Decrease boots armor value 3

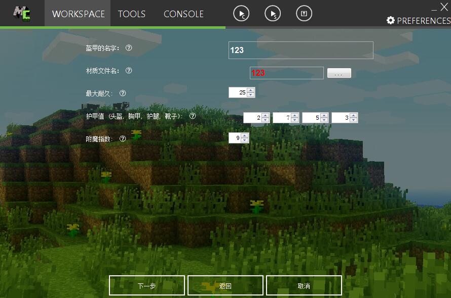tap(354, 120)
